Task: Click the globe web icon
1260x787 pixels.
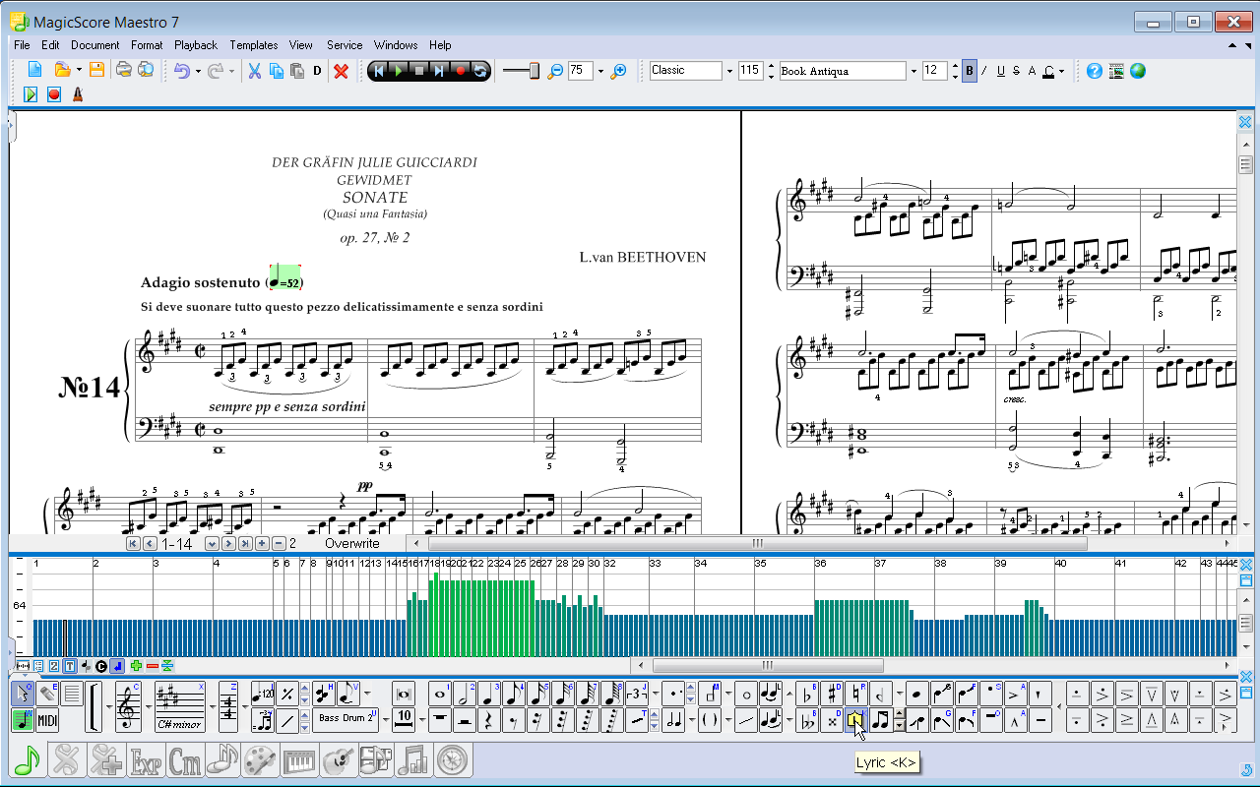Action: tap(1138, 71)
